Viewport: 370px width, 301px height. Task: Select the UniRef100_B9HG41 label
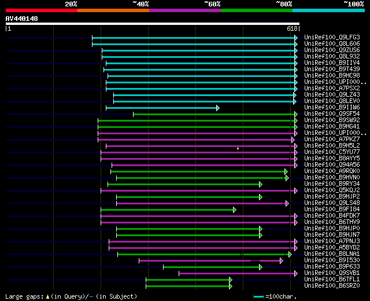pyautogui.click(x=332, y=127)
